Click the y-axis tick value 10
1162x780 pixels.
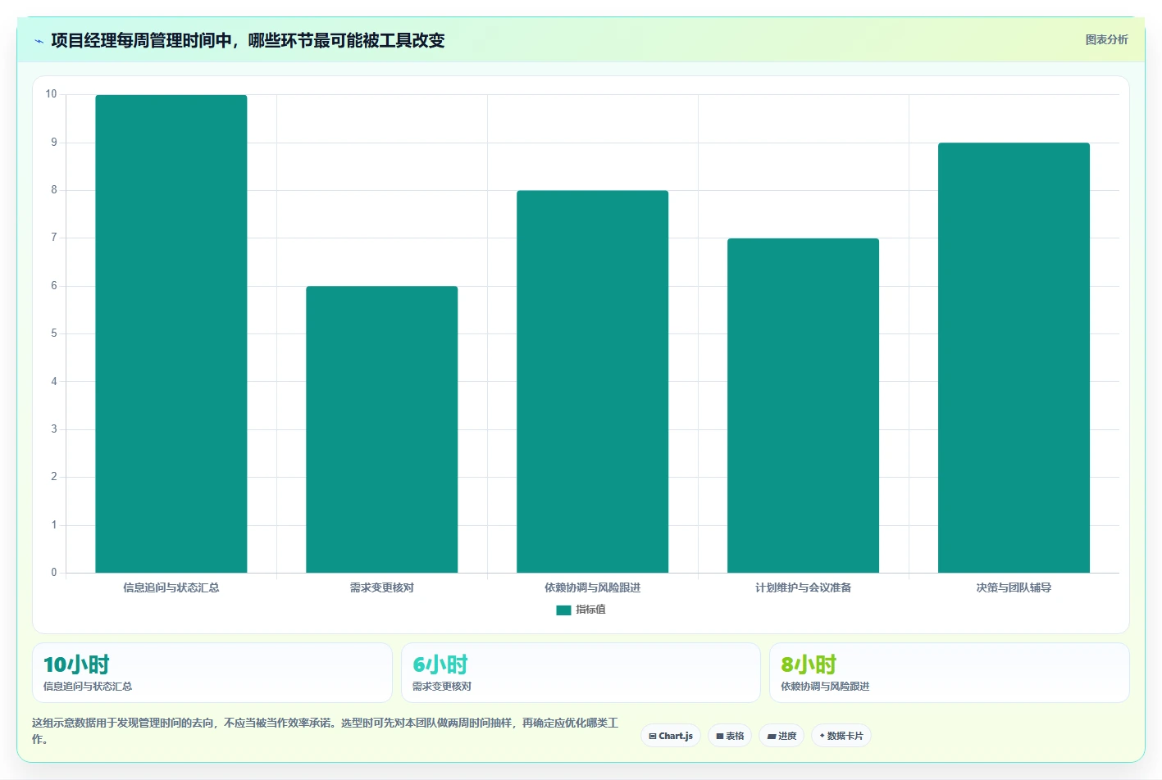pos(52,94)
